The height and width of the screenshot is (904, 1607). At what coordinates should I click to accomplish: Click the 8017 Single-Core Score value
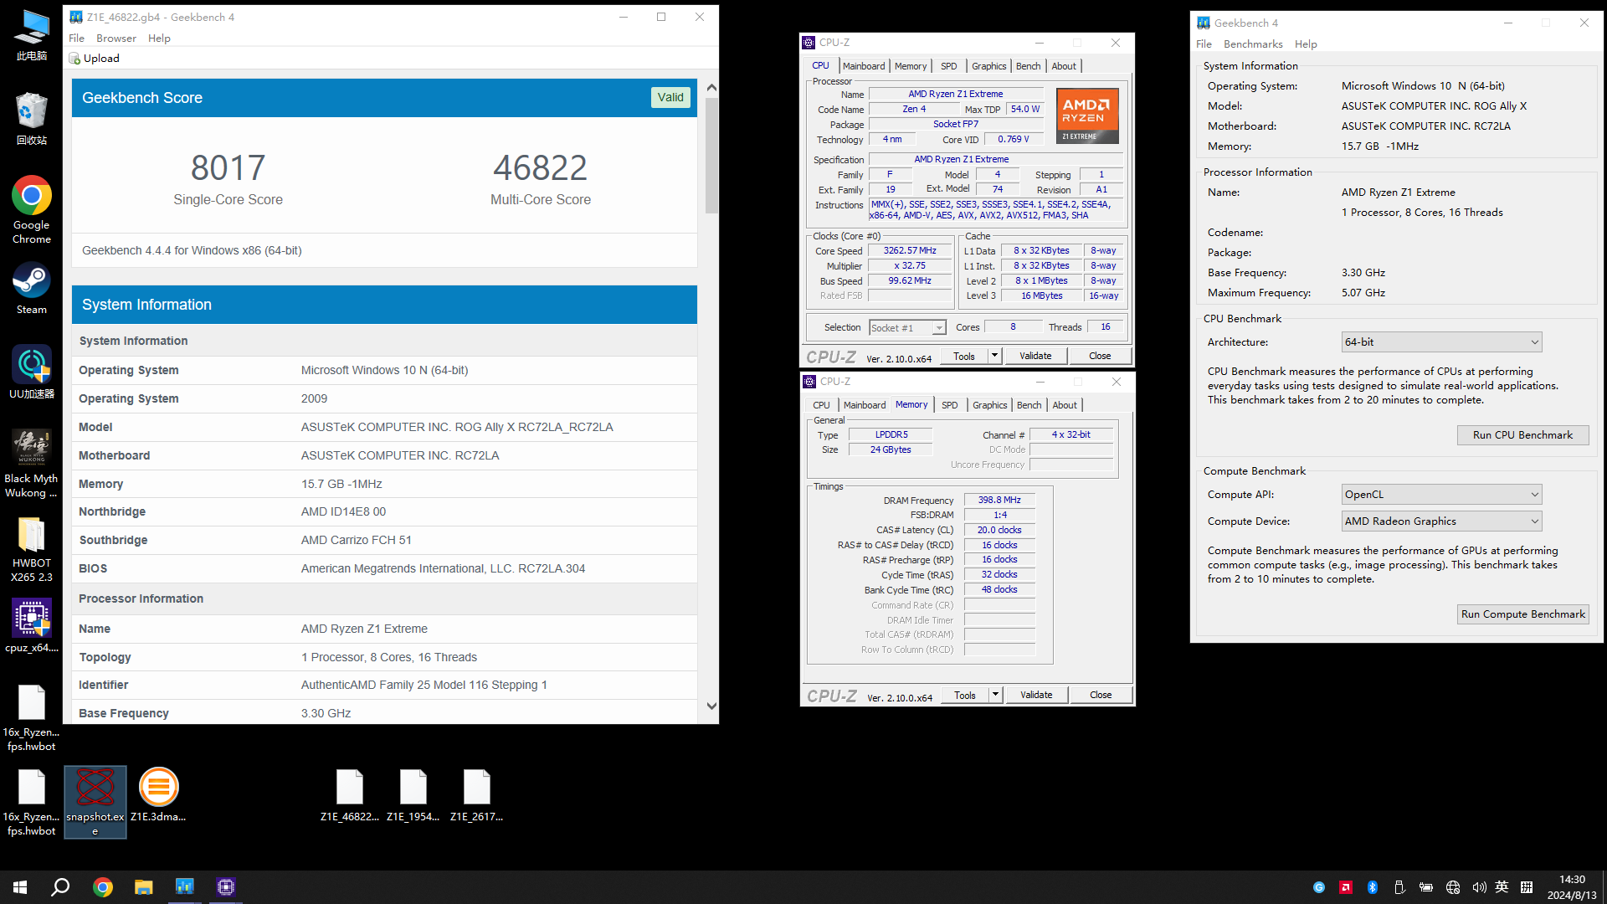(228, 167)
